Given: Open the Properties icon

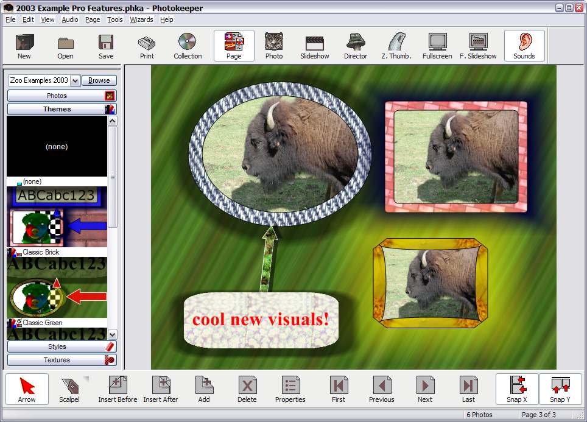Looking at the screenshot, I should [x=290, y=390].
